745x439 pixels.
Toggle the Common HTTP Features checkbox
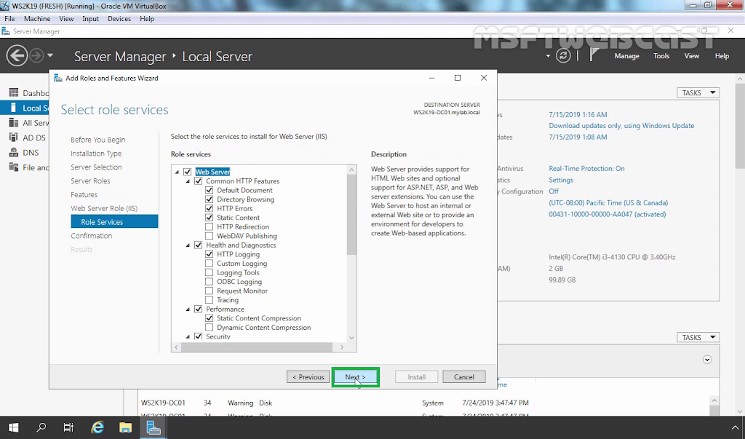(x=198, y=181)
